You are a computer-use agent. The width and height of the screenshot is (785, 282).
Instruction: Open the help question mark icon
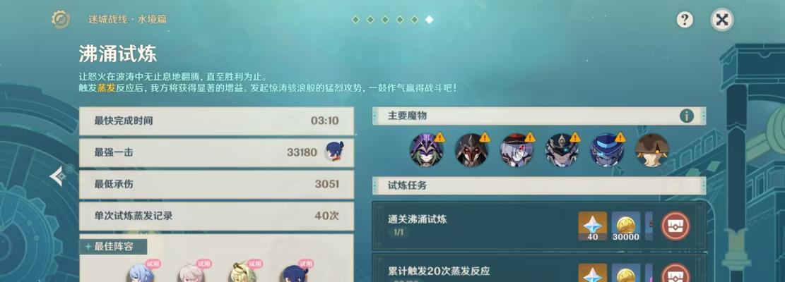pos(685,20)
